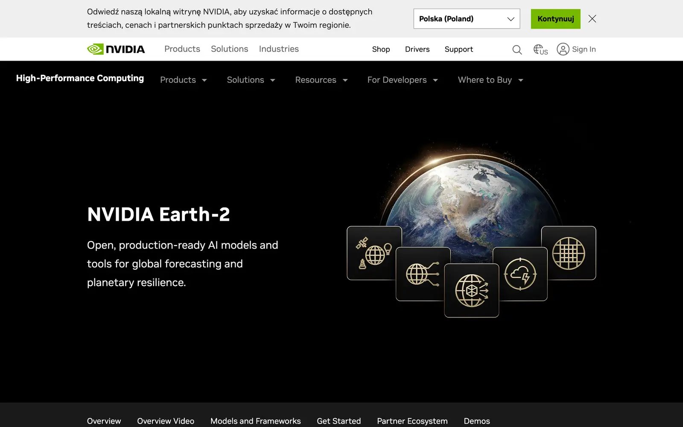
Task: Jump to the Demos tab
Action: [x=477, y=421]
